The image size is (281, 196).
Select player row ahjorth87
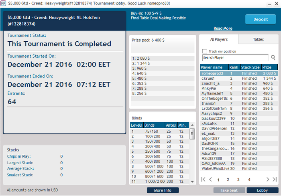click(239, 139)
